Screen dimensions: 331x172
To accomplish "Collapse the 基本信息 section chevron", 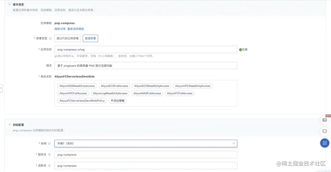I will click(10, 4).
